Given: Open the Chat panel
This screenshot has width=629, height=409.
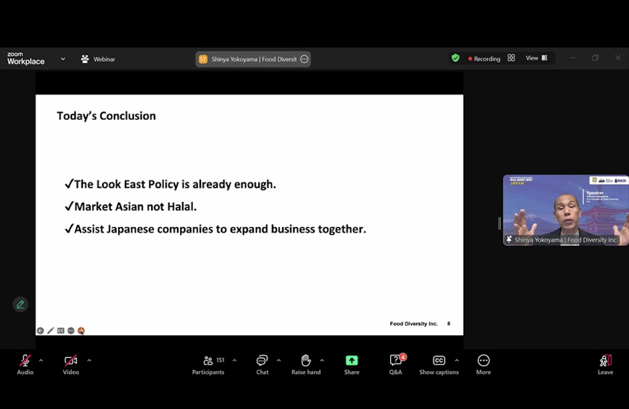Looking at the screenshot, I should 262,364.
